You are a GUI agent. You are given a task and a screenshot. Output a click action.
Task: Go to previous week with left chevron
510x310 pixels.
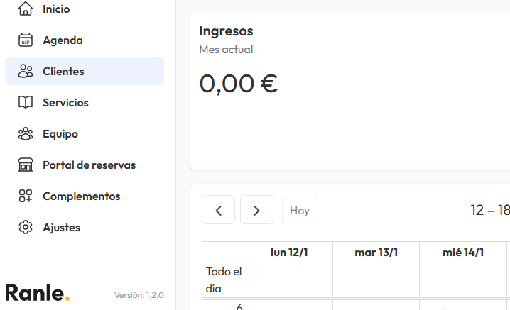219,210
